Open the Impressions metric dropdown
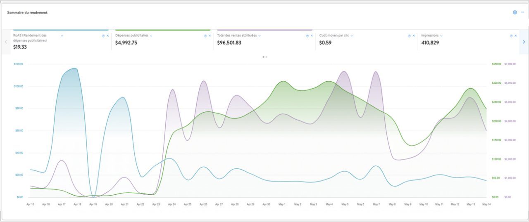Screen dimensions: 529x222 point(441,36)
